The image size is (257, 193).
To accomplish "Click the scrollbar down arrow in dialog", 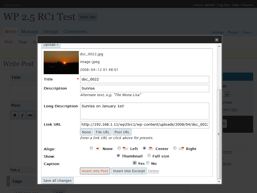I will (219, 182).
